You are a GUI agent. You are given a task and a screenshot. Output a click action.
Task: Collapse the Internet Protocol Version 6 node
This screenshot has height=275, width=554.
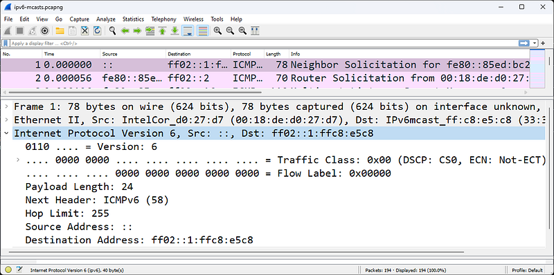(6, 133)
